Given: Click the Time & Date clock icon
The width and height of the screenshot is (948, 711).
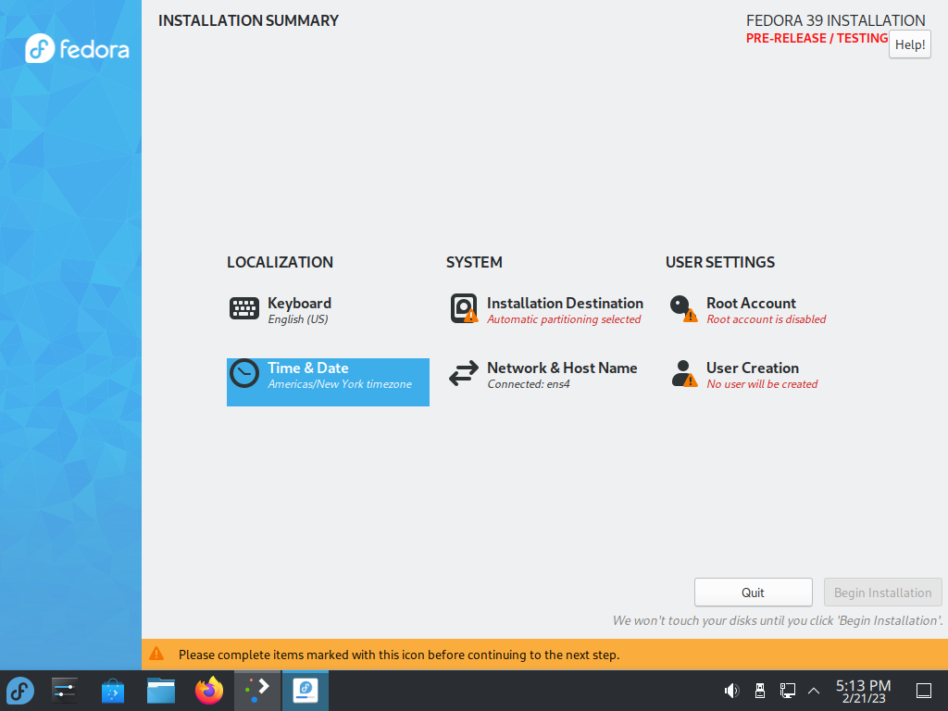Looking at the screenshot, I should click(x=244, y=374).
